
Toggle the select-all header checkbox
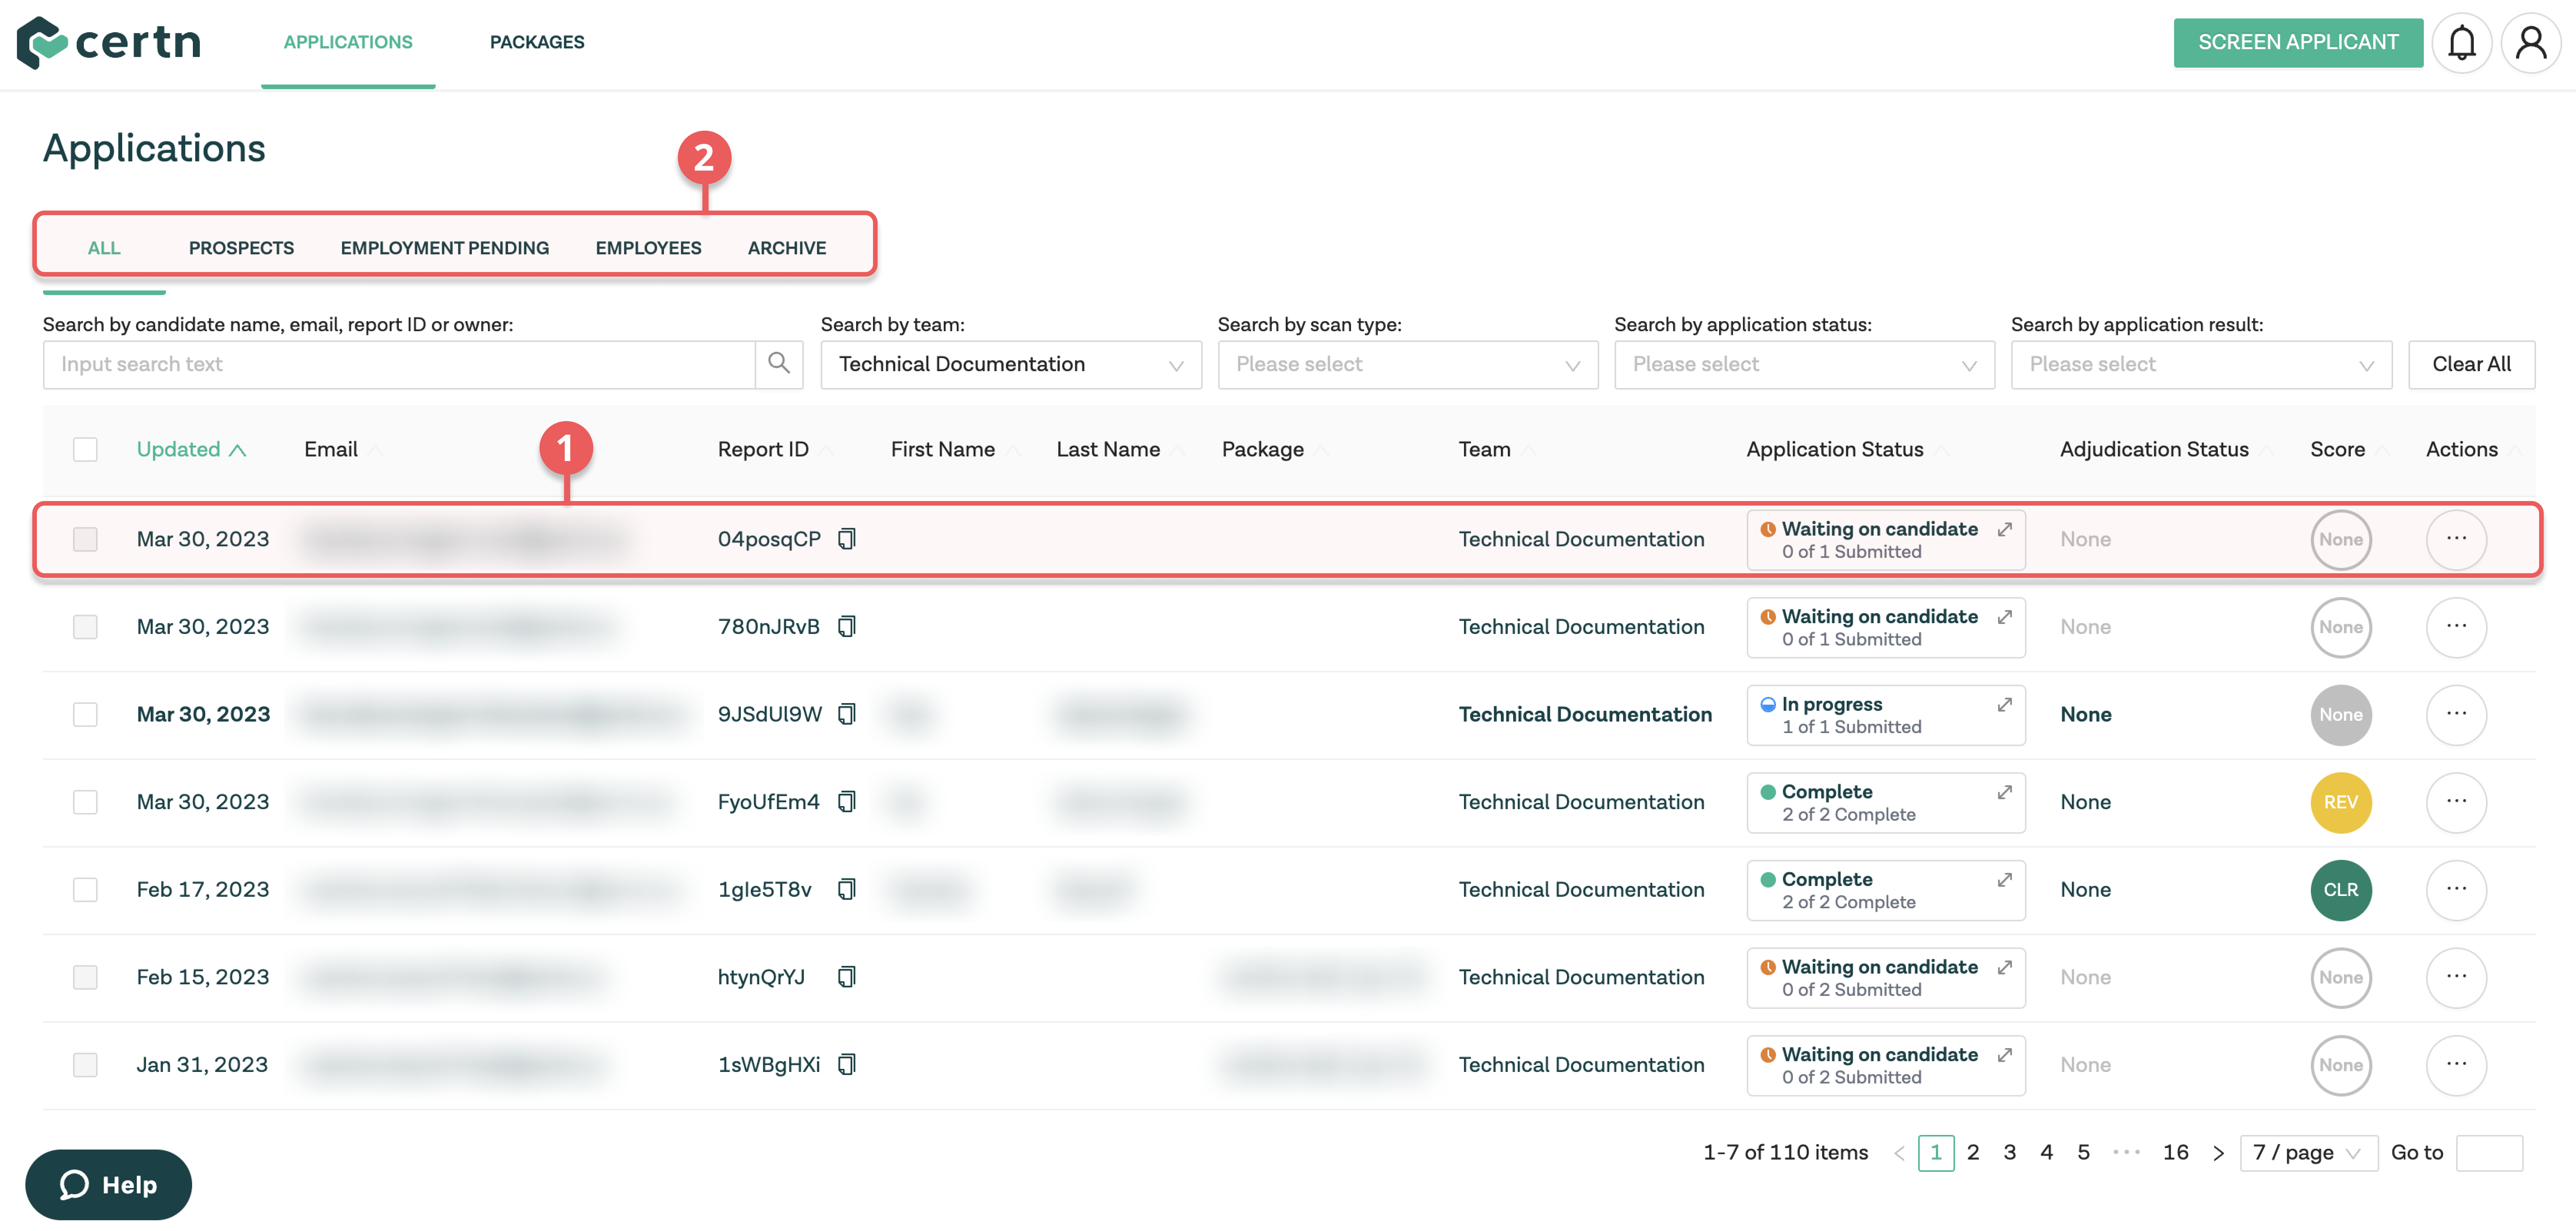(x=85, y=449)
